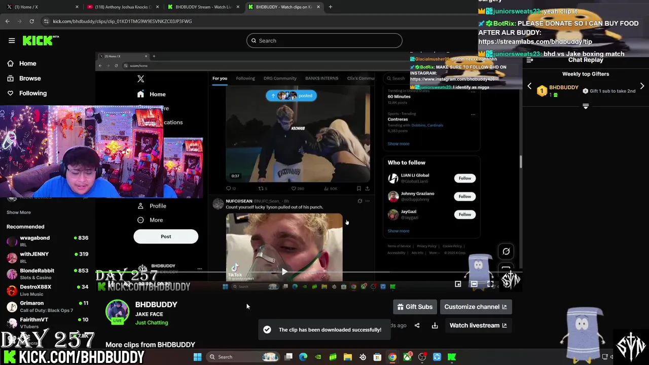Image resolution: width=649 pixels, height=365 pixels.
Task: Open recommended channel DestroX88X
Action: pyautogui.click(x=47, y=290)
